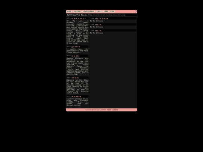Click the word 'banner' in the footer

click(x=103, y=110)
